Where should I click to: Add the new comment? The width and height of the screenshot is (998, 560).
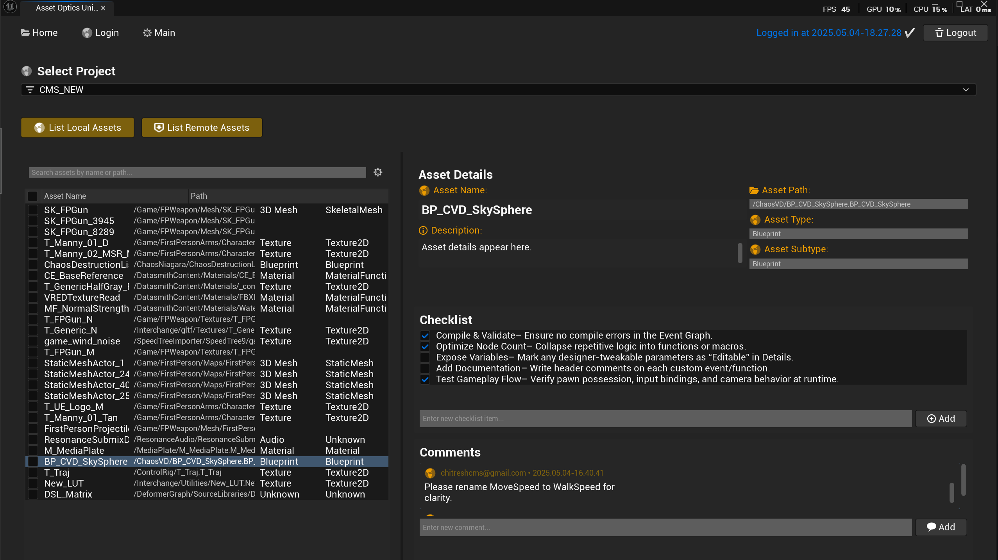coord(941,527)
